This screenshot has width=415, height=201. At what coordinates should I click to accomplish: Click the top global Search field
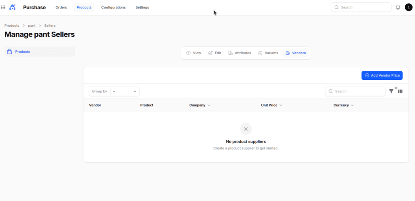pyautogui.click(x=361, y=7)
